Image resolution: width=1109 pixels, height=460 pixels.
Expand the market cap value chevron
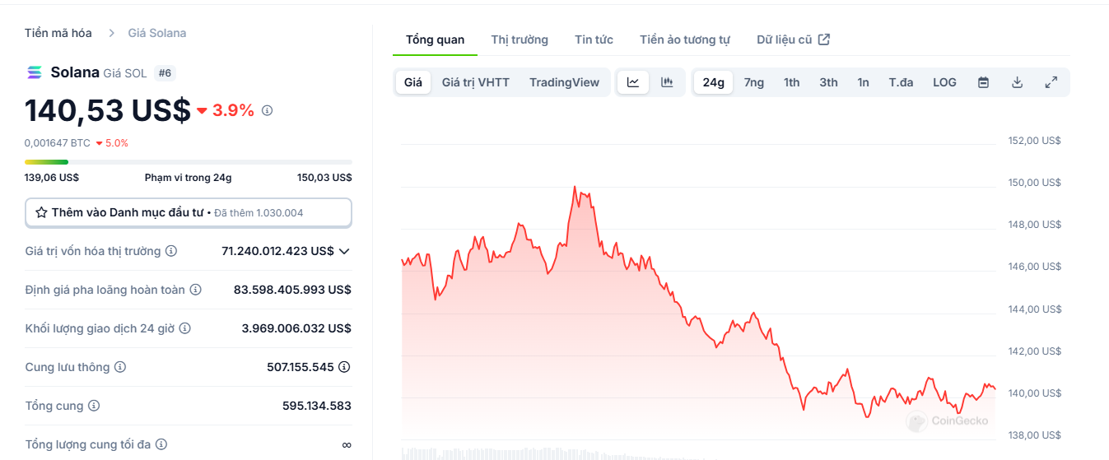pos(344,251)
